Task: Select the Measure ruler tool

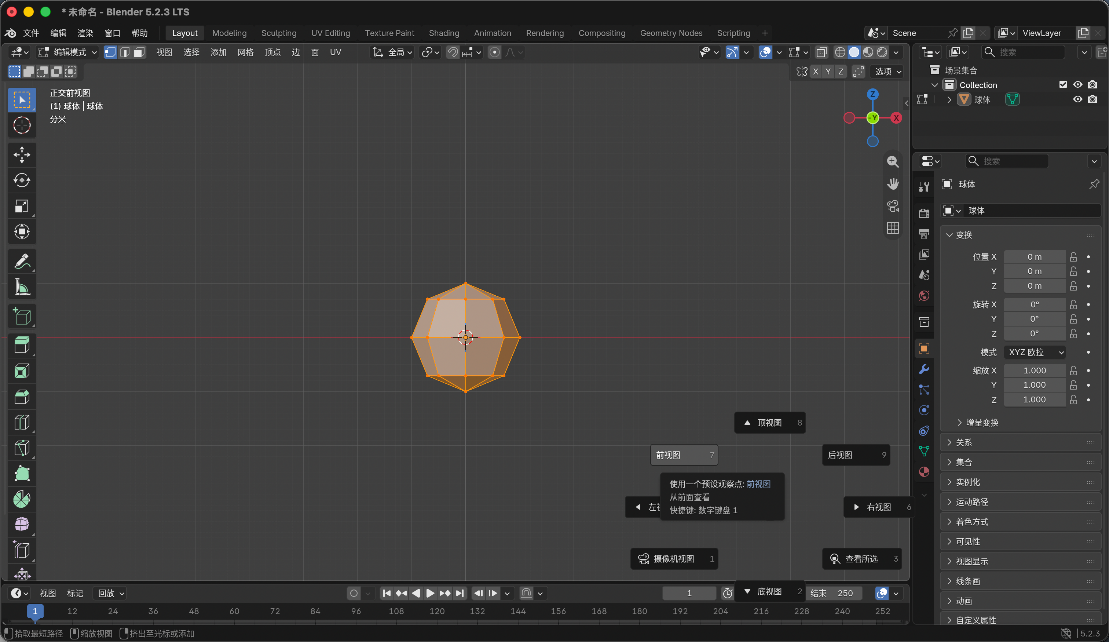Action: 22,287
